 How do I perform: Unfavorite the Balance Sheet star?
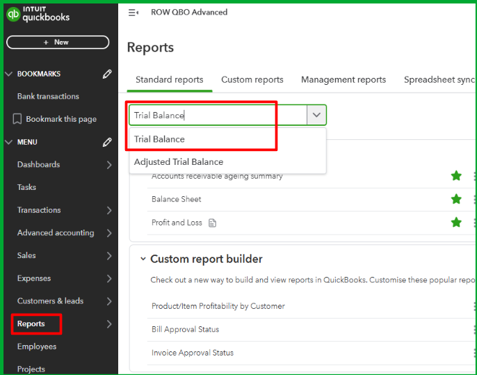[x=456, y=199]
